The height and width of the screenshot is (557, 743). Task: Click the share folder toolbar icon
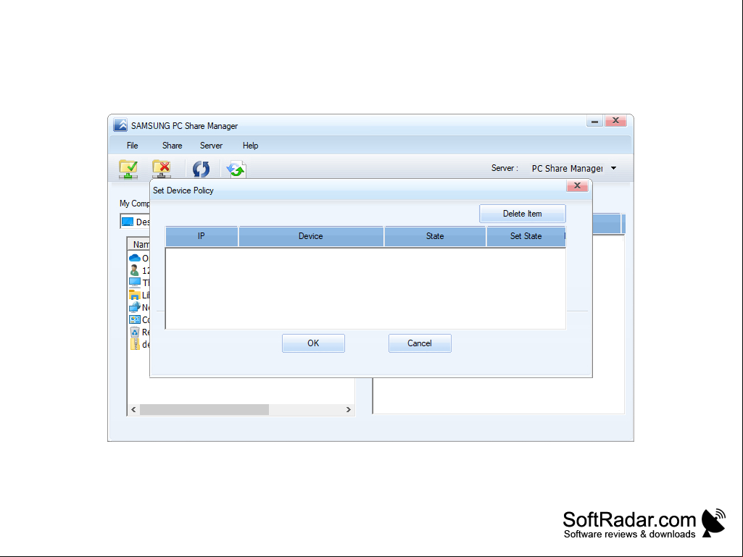pos(128,169)
